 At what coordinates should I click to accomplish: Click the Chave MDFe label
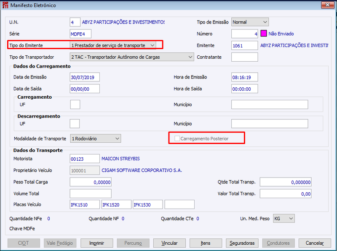pyautogui.click(x=22, y=228)
